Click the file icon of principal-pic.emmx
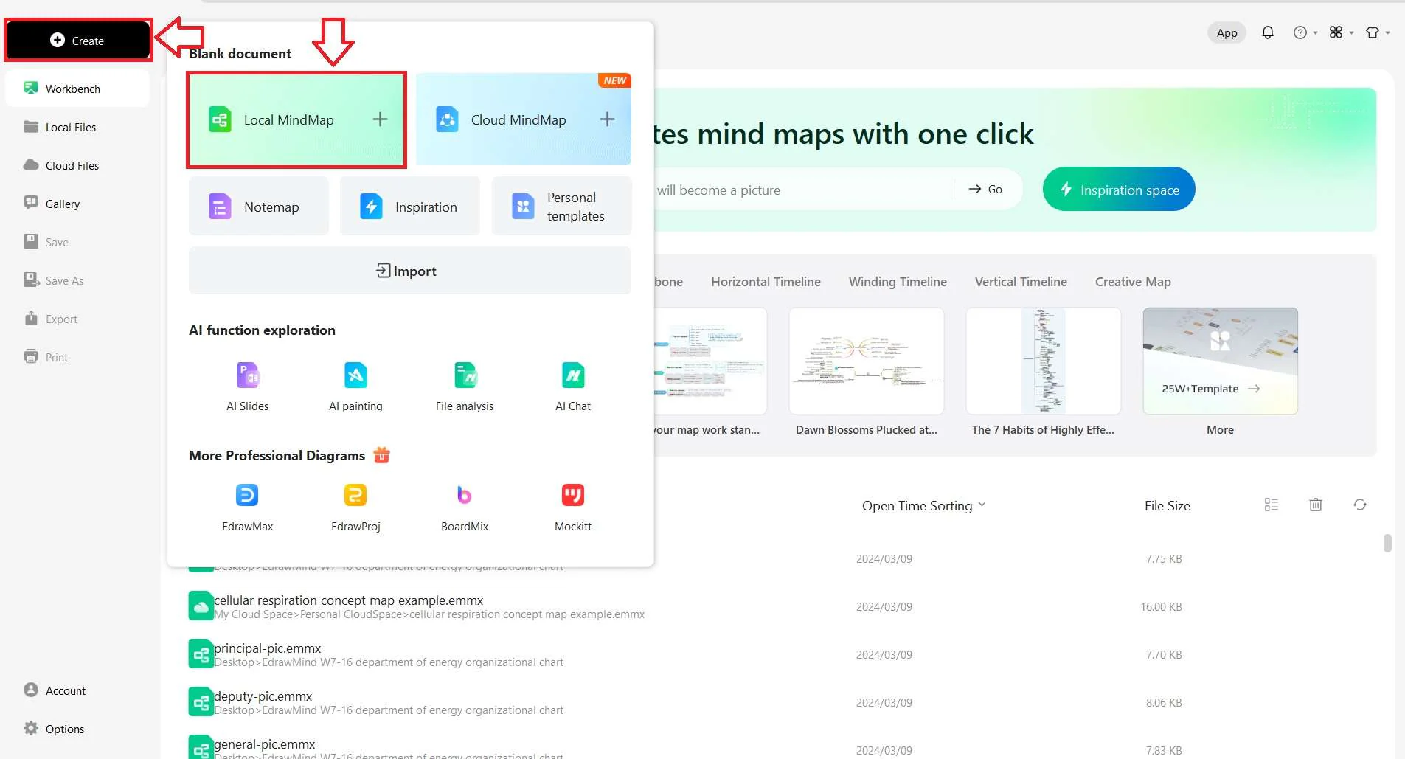The width and height of the screenshot is (1405, 759). click(x=201, y=654)
